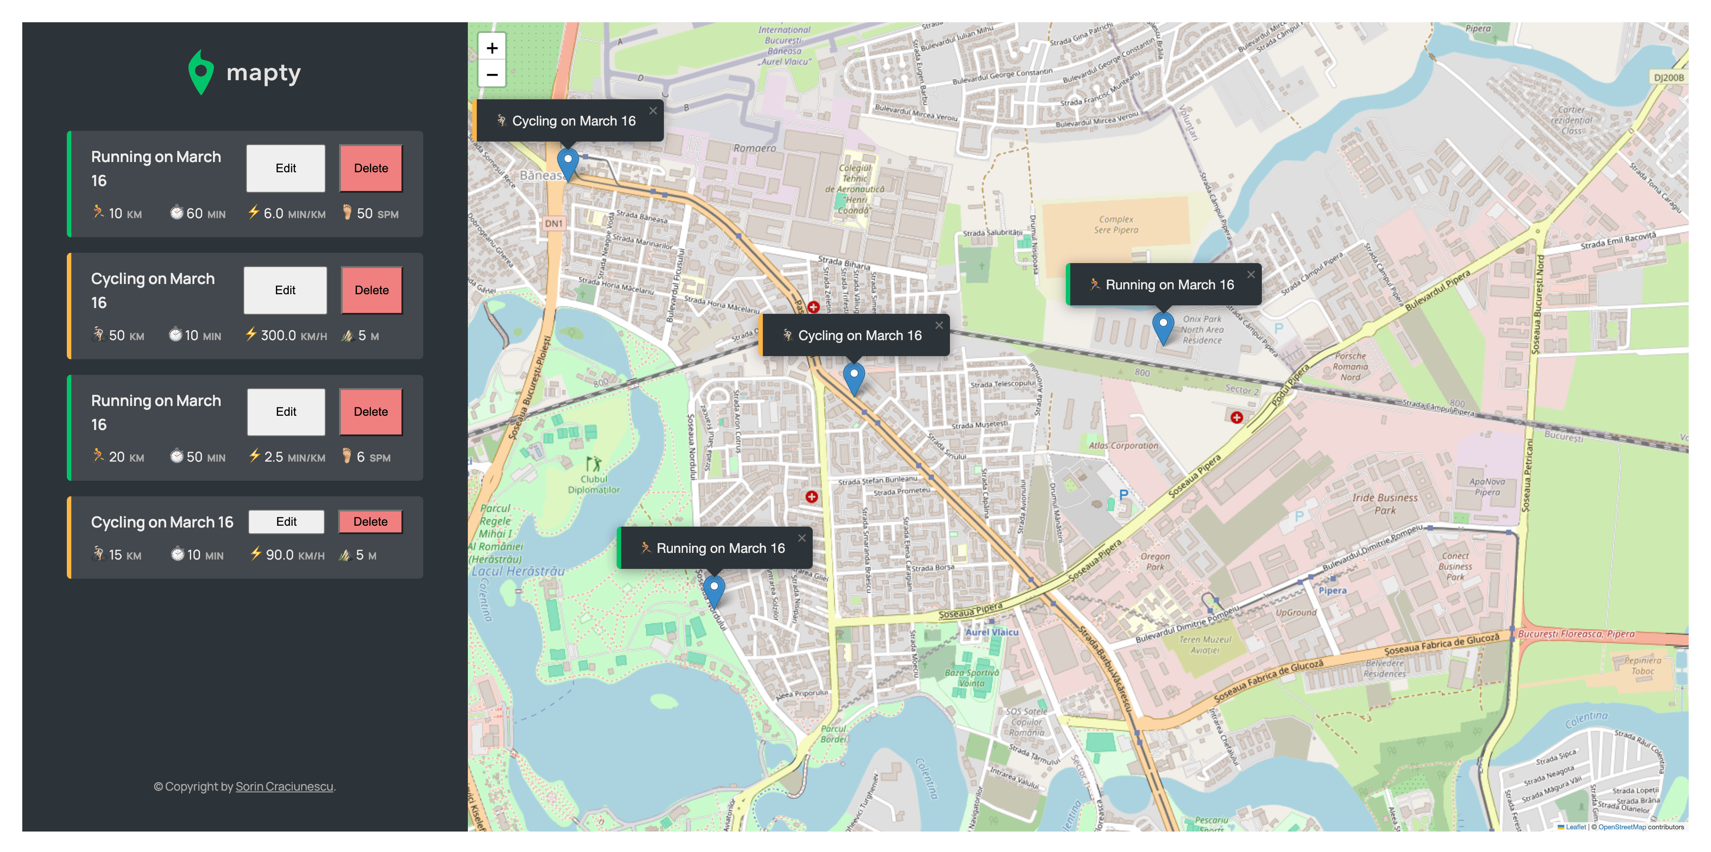
Task: Click cyclist icon beside 15 KM
Action: point(98,554)
